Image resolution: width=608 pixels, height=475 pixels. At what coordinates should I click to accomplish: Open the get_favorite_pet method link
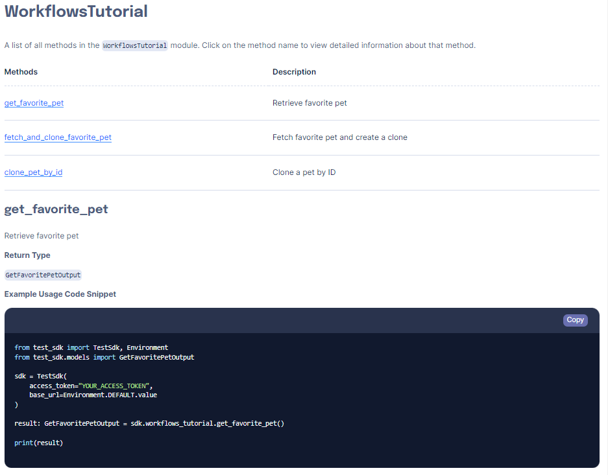click(x=34, y=102)
